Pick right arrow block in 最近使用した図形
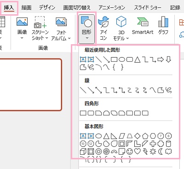This screenshot has width=184, height=169. click(x=161, y=59)
